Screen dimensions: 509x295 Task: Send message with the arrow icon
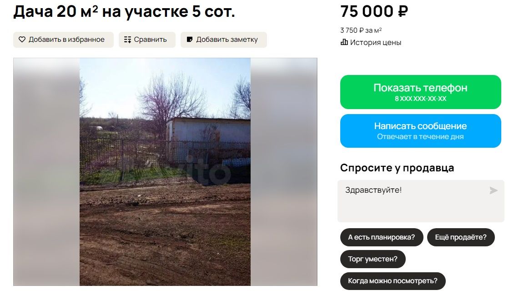pos(494,190)
